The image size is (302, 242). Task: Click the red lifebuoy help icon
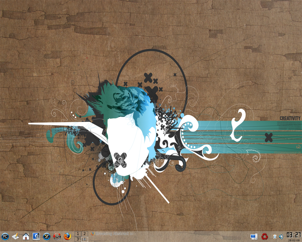pyautogui.click(x=57, y=236)
